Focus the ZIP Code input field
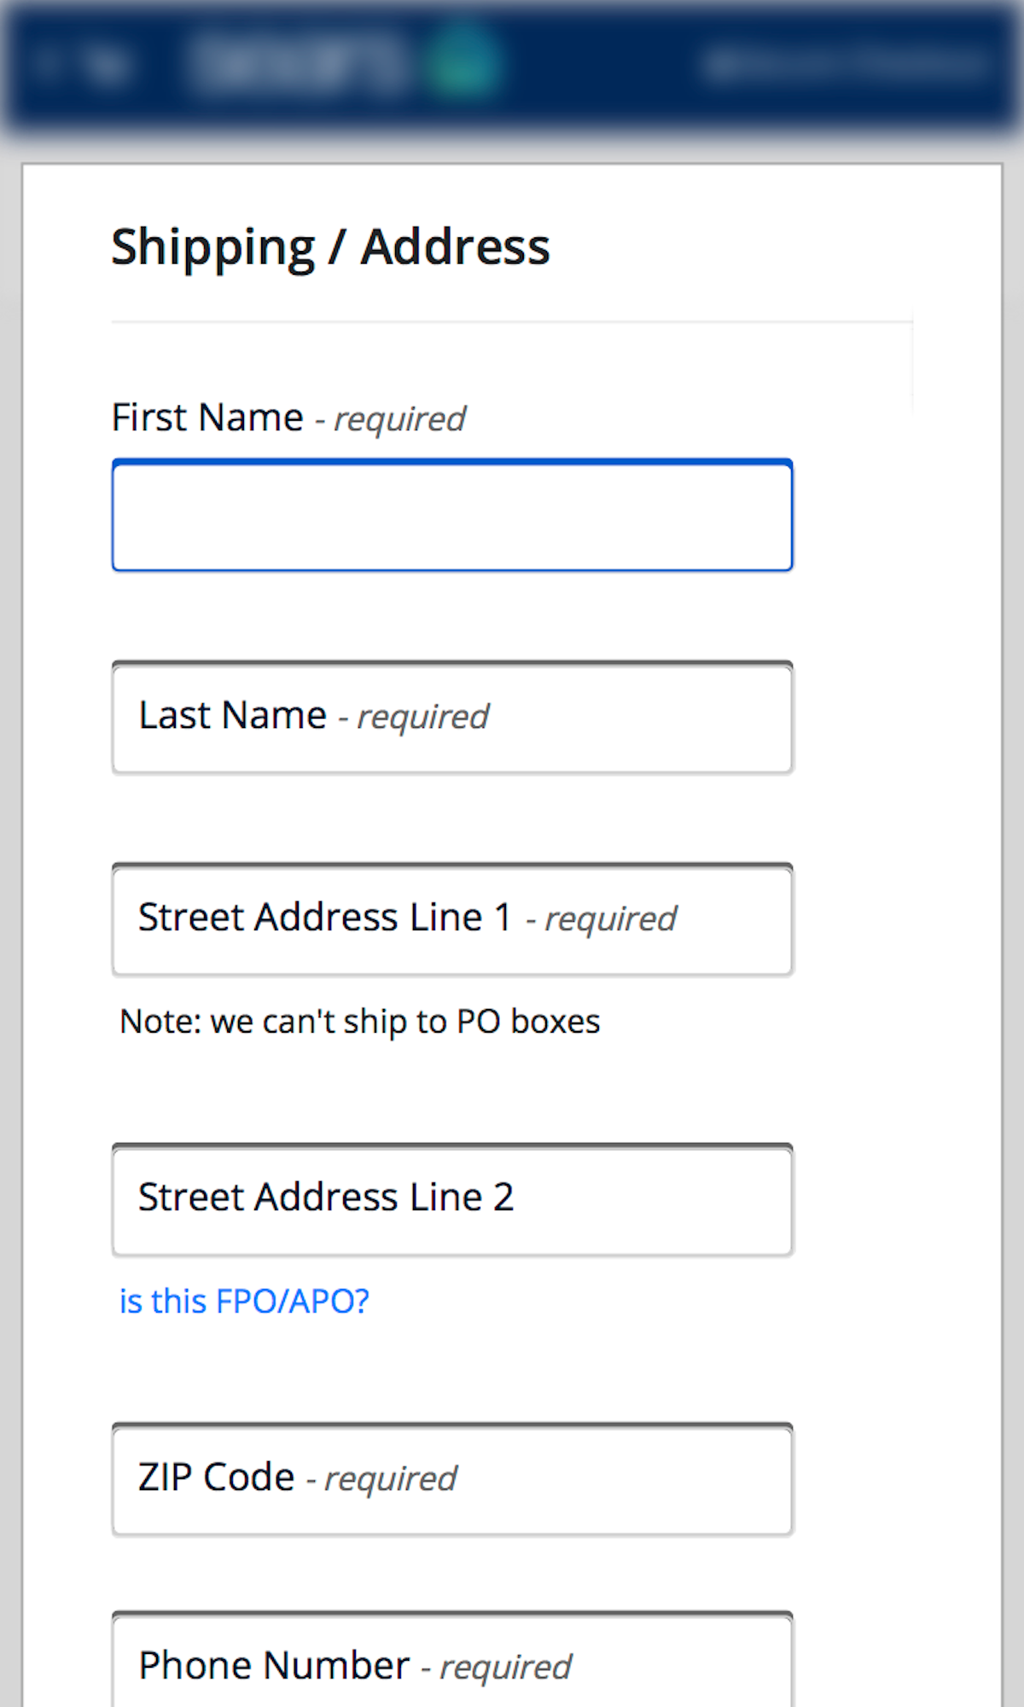This screenshot has height=1707, width=1024. (x=451, y=1478)
